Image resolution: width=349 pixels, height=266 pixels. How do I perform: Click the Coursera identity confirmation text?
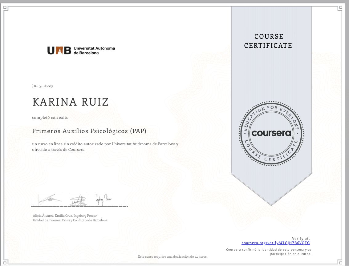coord(269,252)
